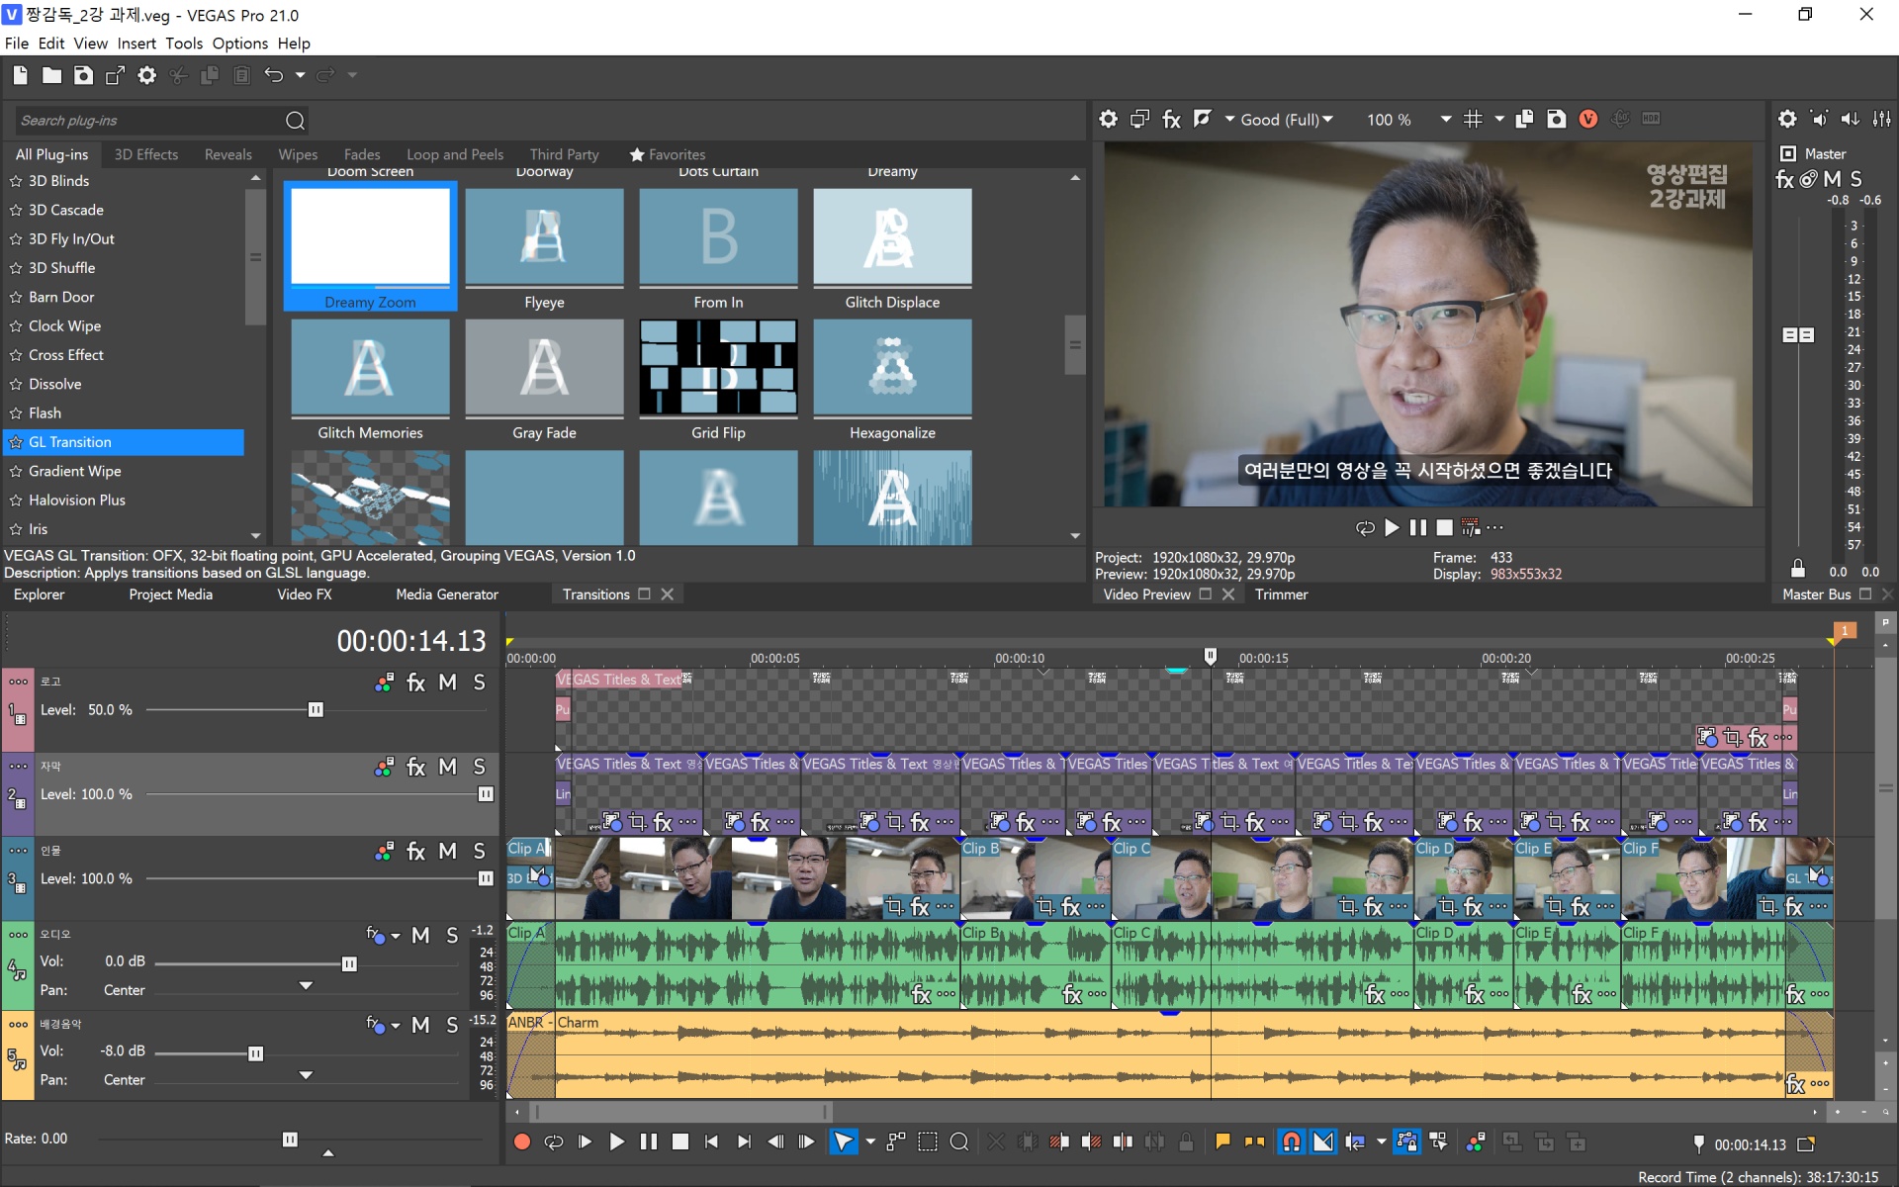Go to start of project
Viewport: 1899px width, 1187px height.
pyautogui.click(x=711, y=1141)
